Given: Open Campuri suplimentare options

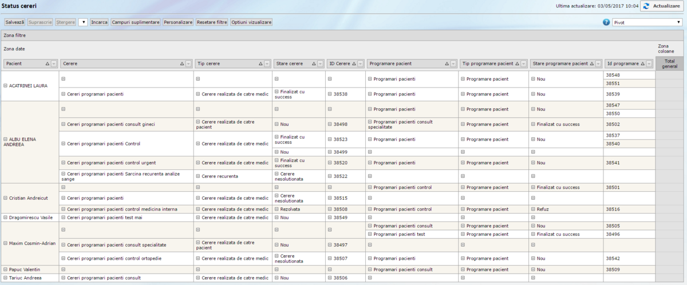Looking at the screenshot, I should click(x=136, y=22).
